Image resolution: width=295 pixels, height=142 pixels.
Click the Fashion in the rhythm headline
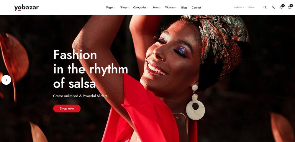click(x=91, y=69)
